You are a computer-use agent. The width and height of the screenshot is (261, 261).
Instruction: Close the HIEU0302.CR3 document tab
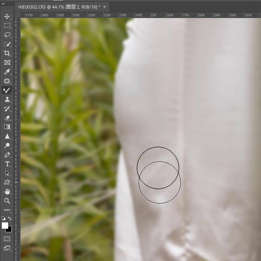pos(105,7)
